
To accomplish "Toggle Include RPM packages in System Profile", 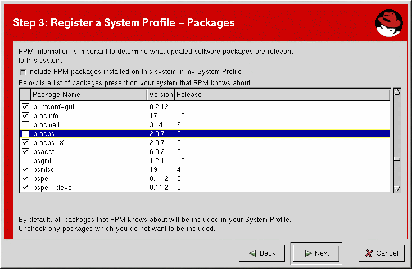I will 23,72.
